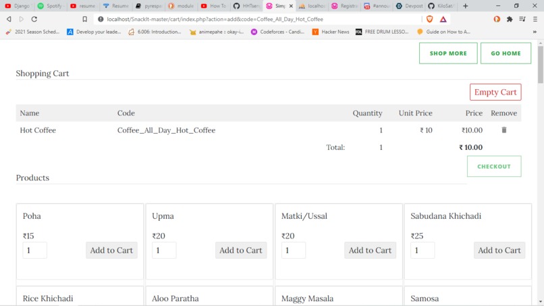544x306 pixels.
Task: Open a new tab with the plus icon
Action: 465,6
